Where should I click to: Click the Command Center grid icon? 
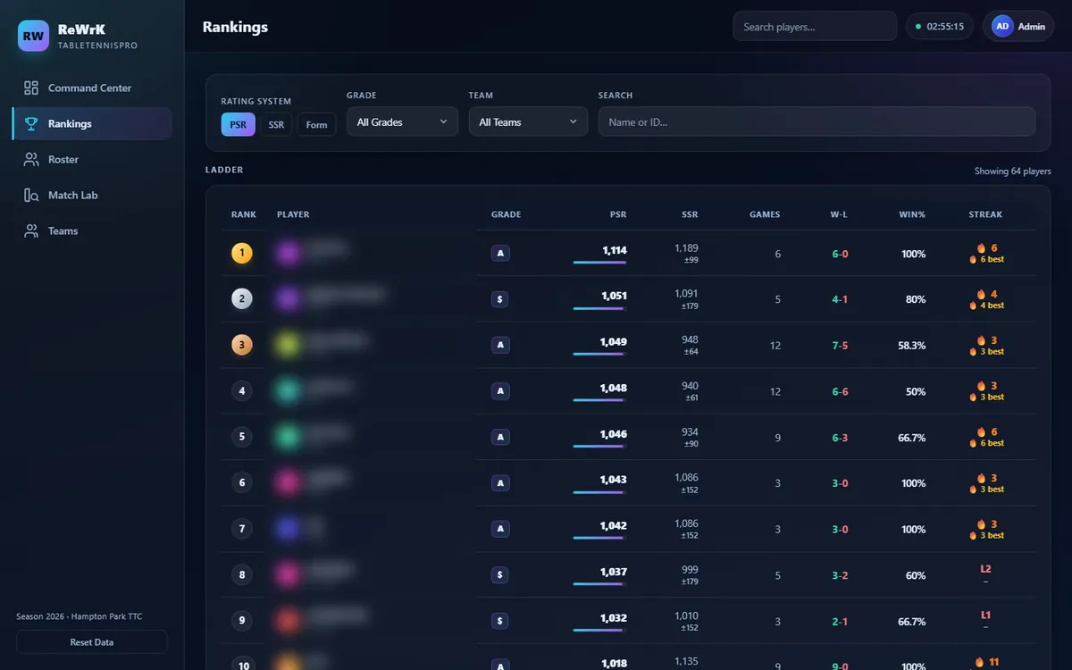coord(31,88)
